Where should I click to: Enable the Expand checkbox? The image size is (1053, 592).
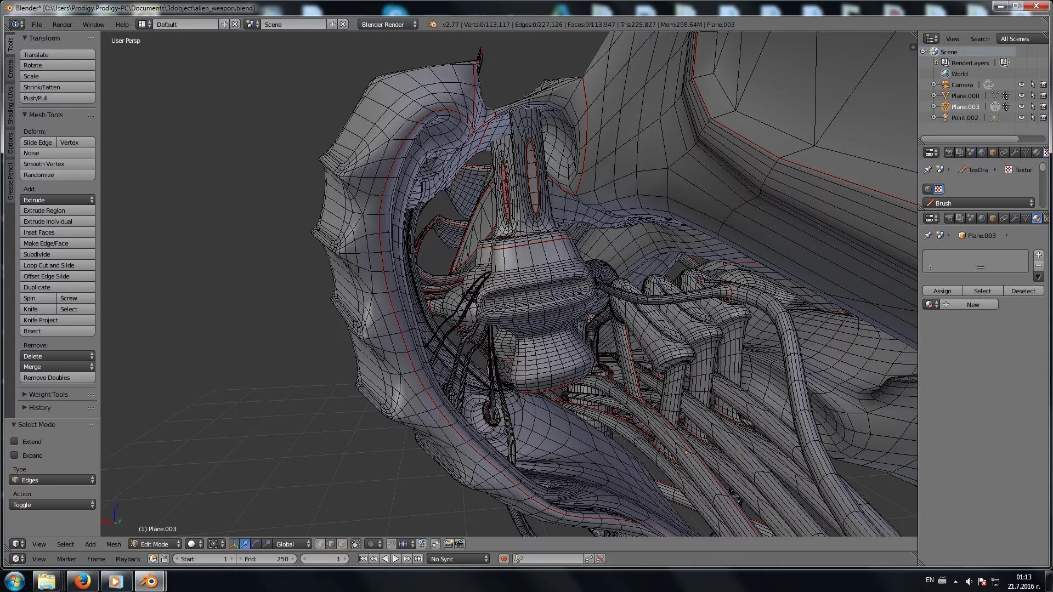(15, 456)
